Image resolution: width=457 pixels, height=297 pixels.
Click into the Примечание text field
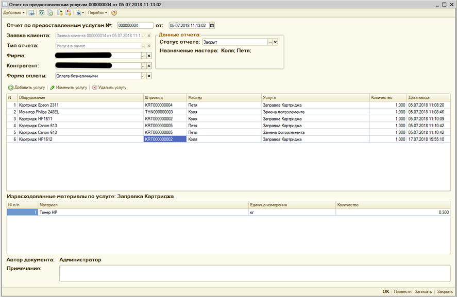coord(255,273)
